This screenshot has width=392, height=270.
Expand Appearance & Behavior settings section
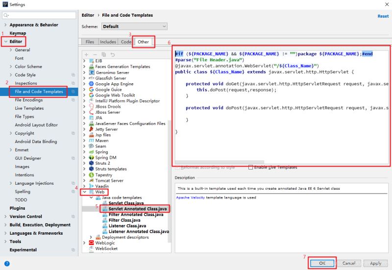coord(5,25)
